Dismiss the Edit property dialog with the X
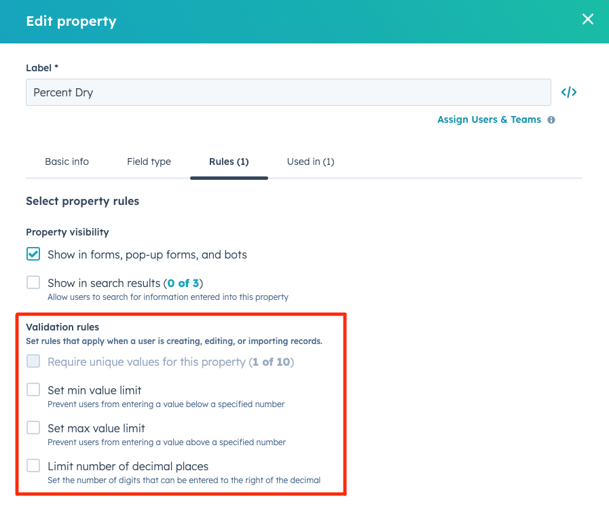609x513 pixels. [587, 19]
